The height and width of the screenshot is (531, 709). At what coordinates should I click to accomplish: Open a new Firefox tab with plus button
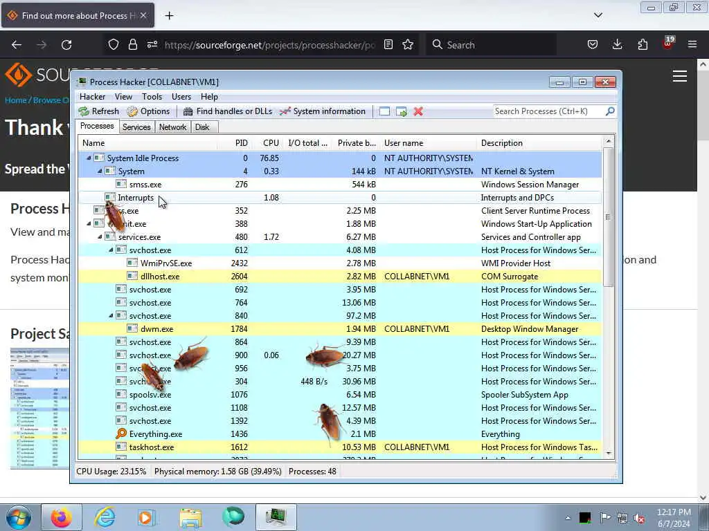pyautogui.click(x=169, y=15)
